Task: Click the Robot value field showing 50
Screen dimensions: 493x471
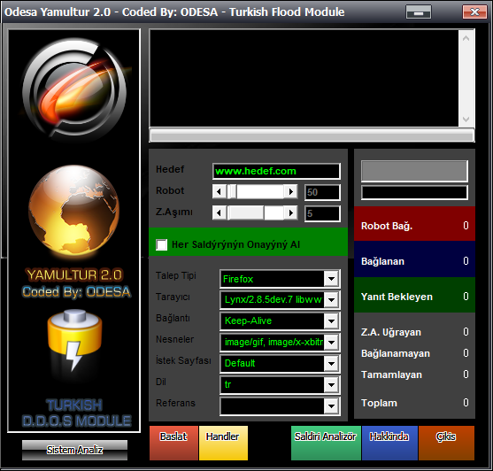Action: coord(322,192)
